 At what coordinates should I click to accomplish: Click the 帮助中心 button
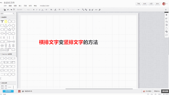coord(157,91)
